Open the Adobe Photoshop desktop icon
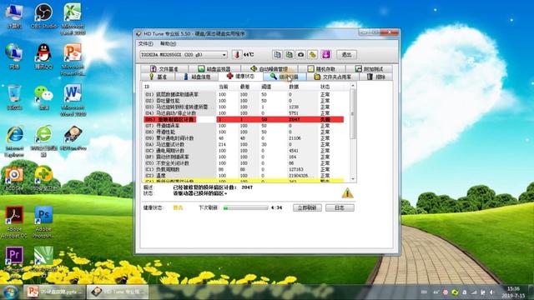The image size is (534, 300). pyautogui.click(x=43, y=222)
